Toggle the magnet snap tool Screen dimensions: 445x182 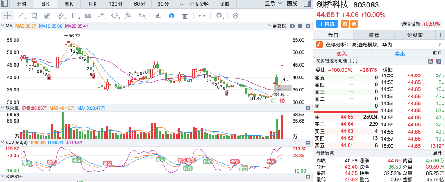click(171, 16)
